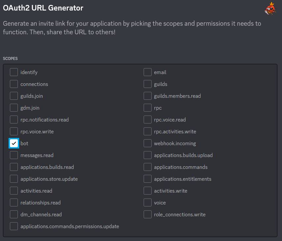Enable the voice scope checkbox
Screen dimensions: 282x241
[148, 203]
